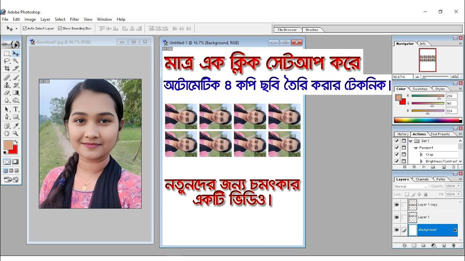The height and width of the screenshot is (261, 465).
Task: Toggle Crop step checkmark
Action: (397, 154)
